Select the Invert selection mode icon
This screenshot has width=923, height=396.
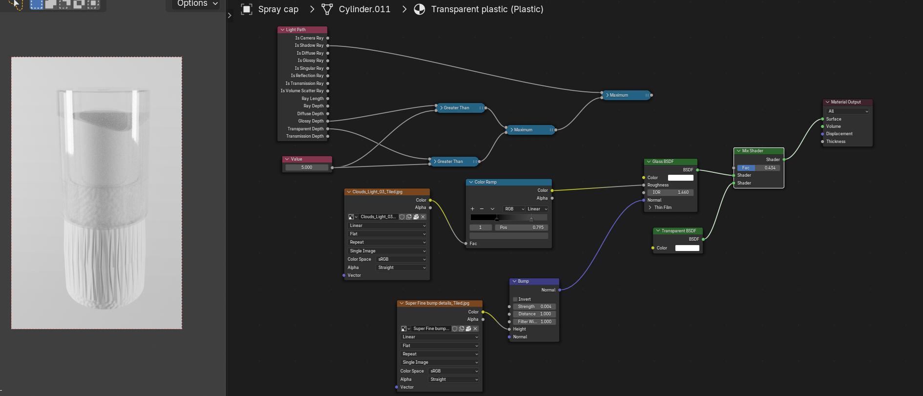click(79, 4)
